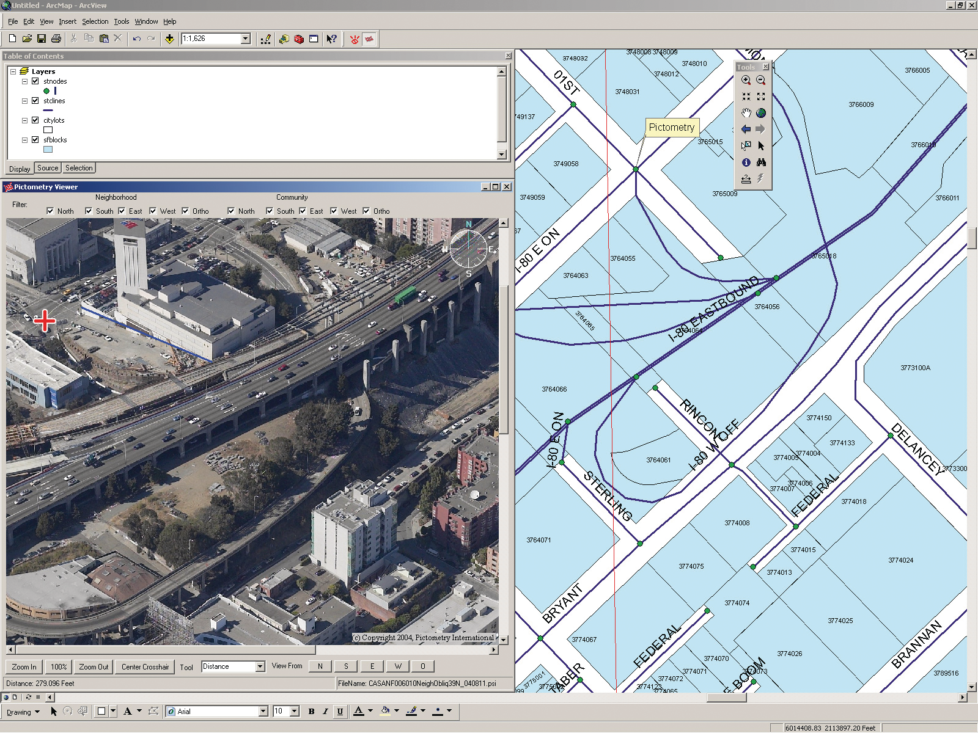Open the Distance tool dropdown in Pictometry Viewer
978x733 pixels.
260,666
